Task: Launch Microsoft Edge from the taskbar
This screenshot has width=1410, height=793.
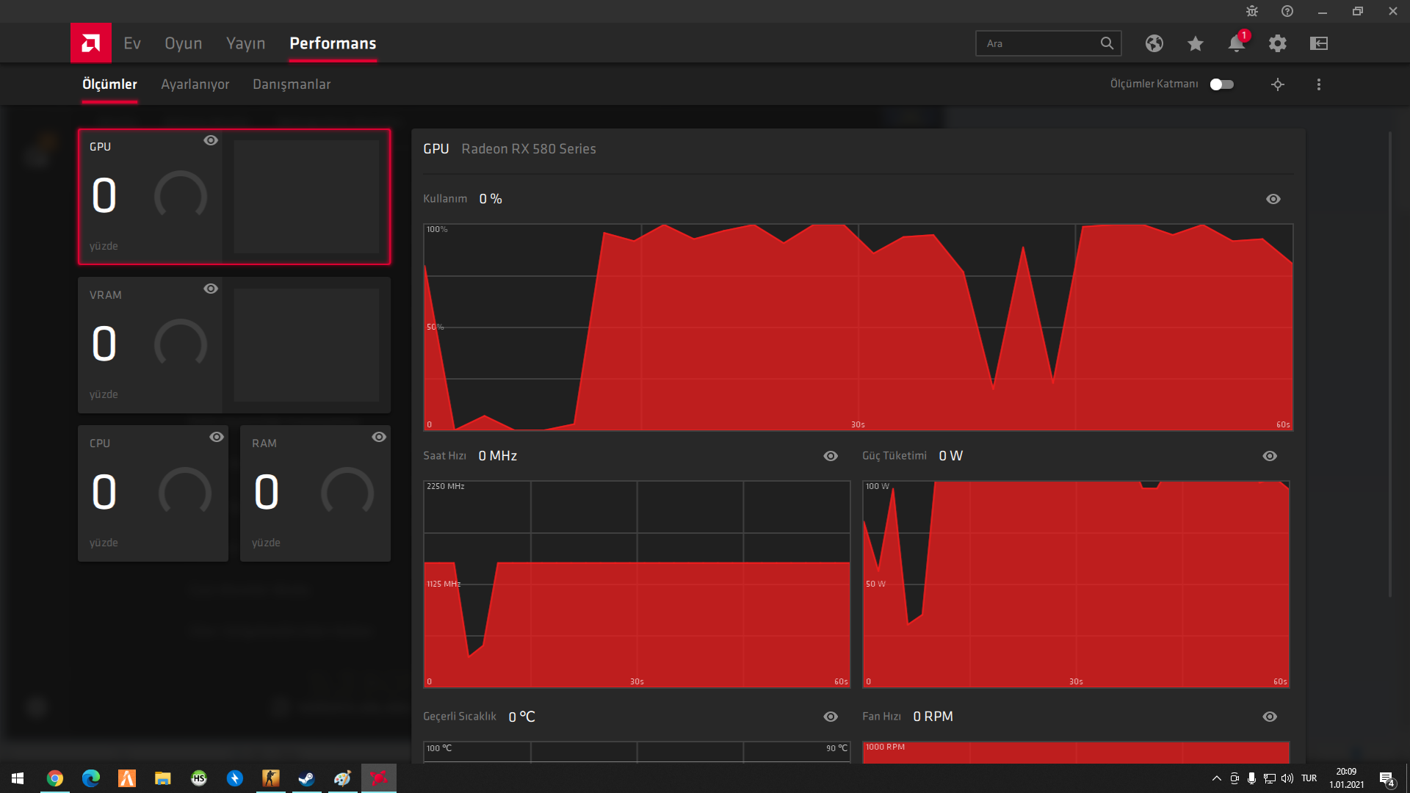Action: point(91,778)
